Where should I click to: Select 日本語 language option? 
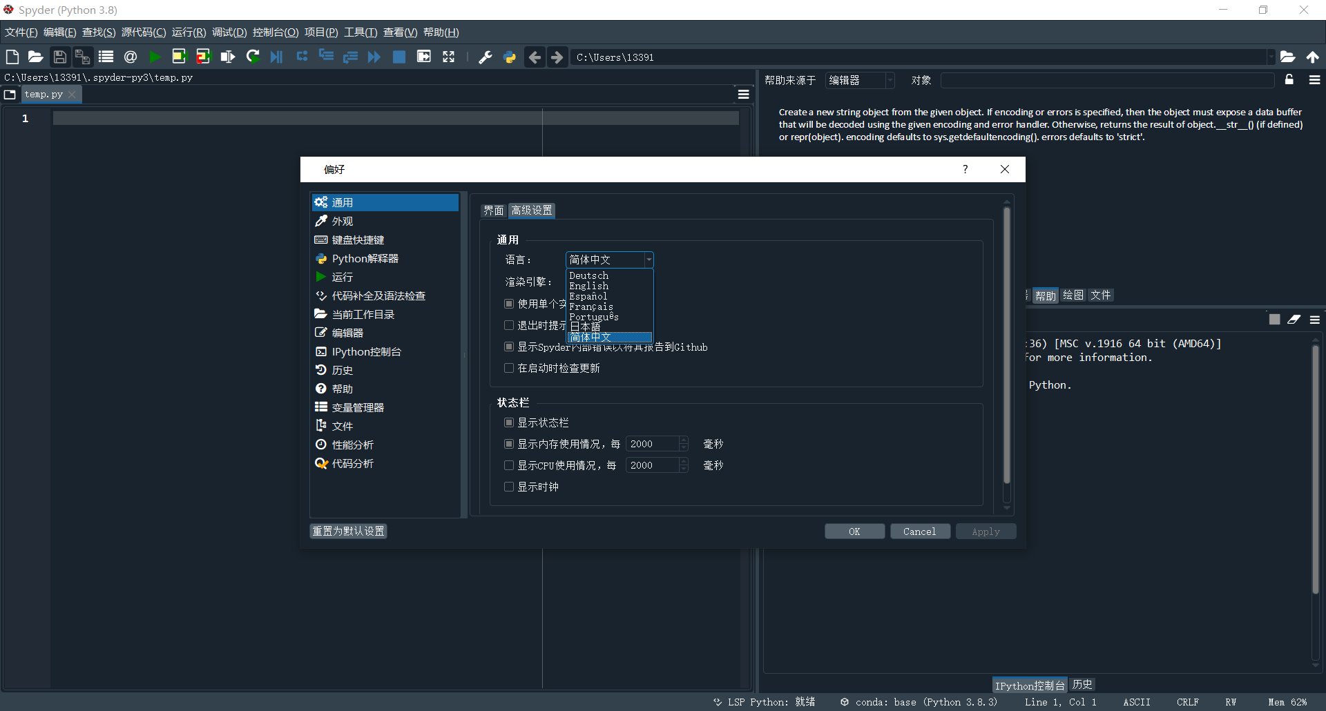609,327
